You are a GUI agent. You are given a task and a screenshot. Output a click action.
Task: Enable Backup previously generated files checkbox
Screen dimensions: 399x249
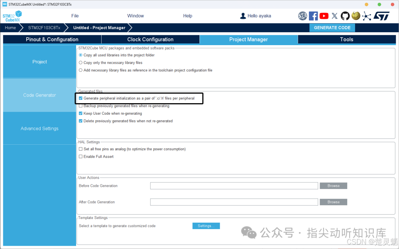[81, 106]
